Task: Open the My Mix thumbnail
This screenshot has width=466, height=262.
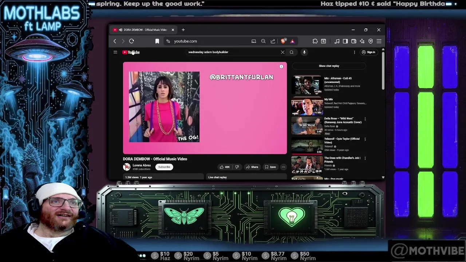Action: click(307, 106)
